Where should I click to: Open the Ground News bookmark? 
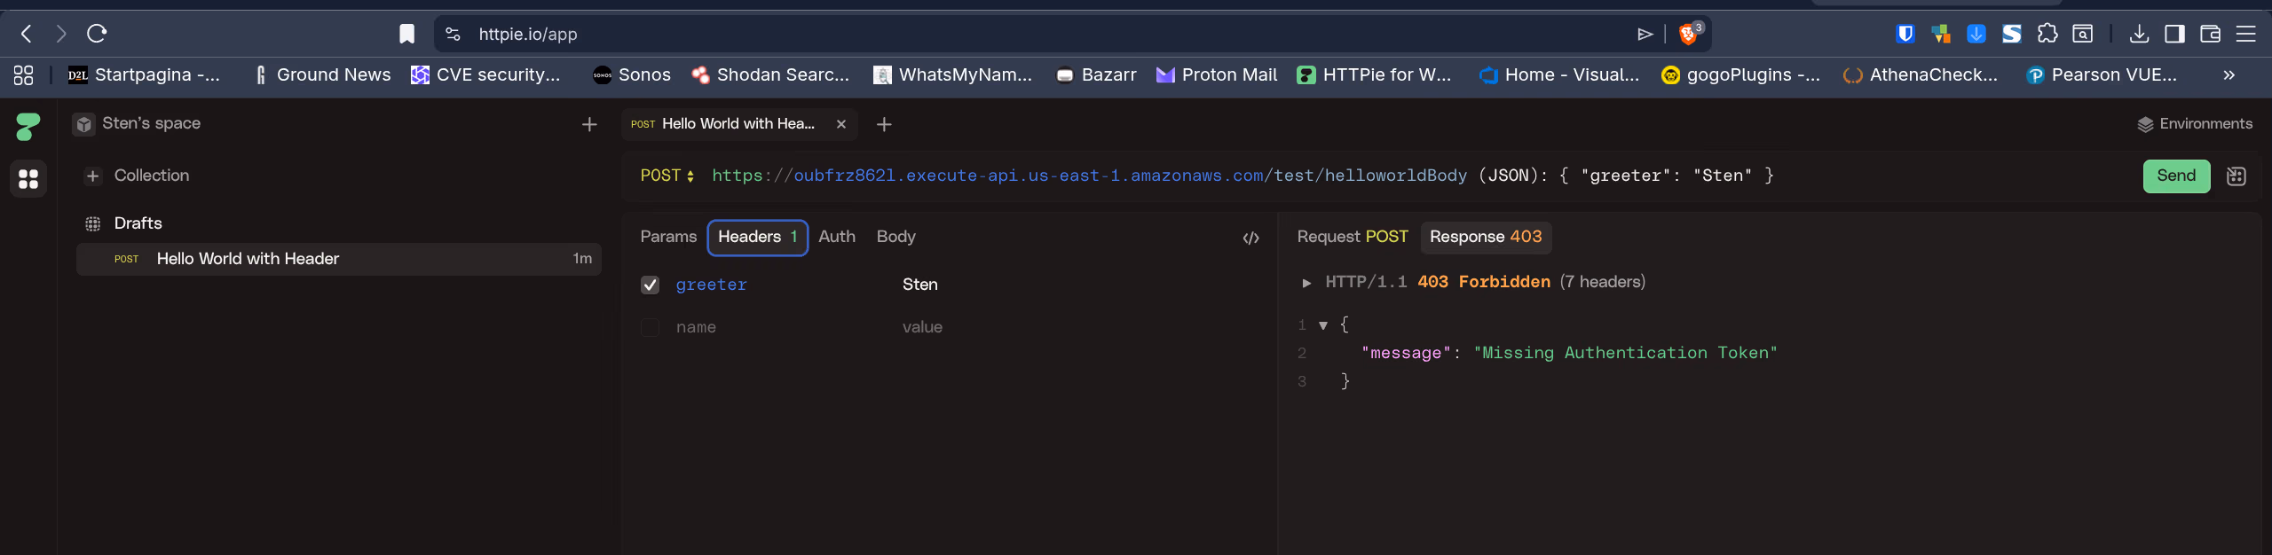(322, 75)
